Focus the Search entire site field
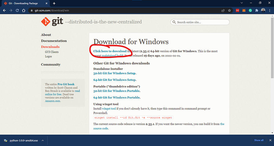Viewport: 274px width, 146px height. [200, 22]
